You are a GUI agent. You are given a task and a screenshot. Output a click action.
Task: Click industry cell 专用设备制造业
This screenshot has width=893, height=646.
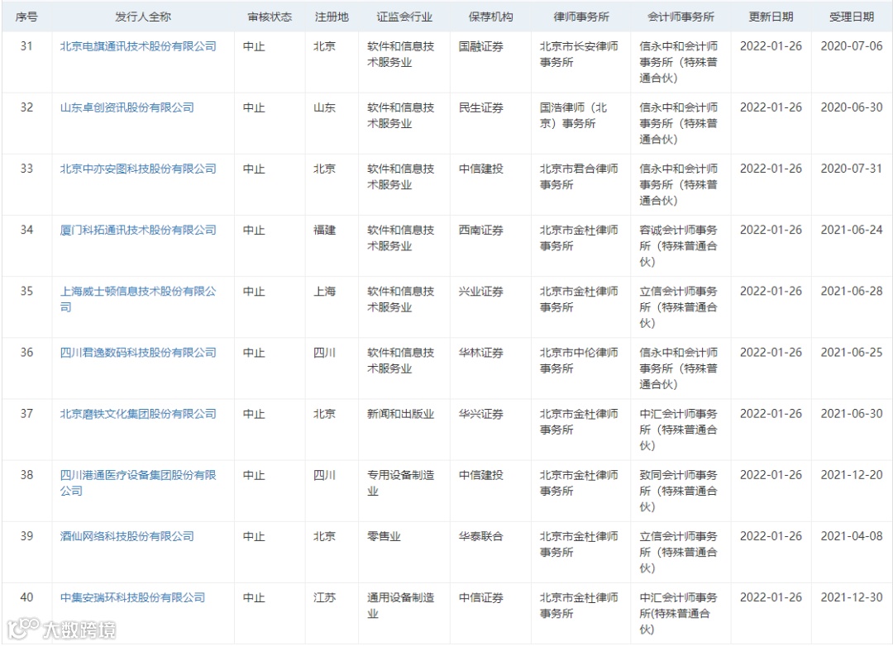click(401, 483)
